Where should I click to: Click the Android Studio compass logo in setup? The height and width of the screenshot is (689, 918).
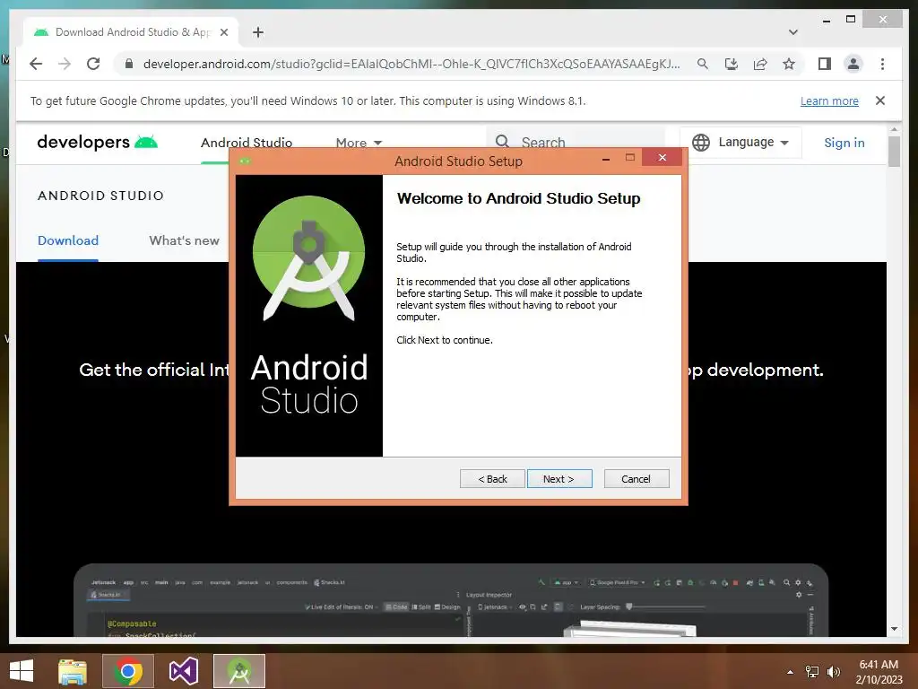pyautogui.click(x=309, y=257)
